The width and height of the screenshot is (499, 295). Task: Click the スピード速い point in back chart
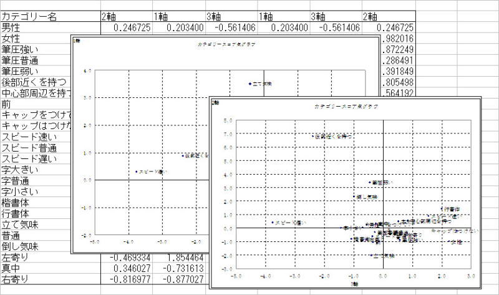click(x=137, y=172)
